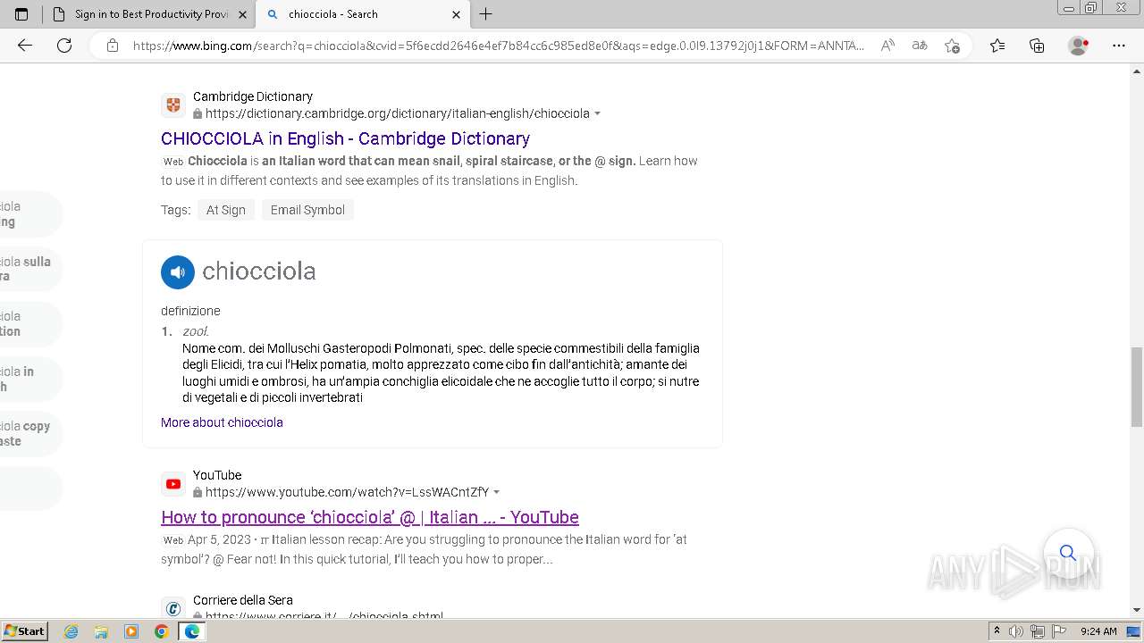
Task: View site information lock icon
Action: pos(113,46)
